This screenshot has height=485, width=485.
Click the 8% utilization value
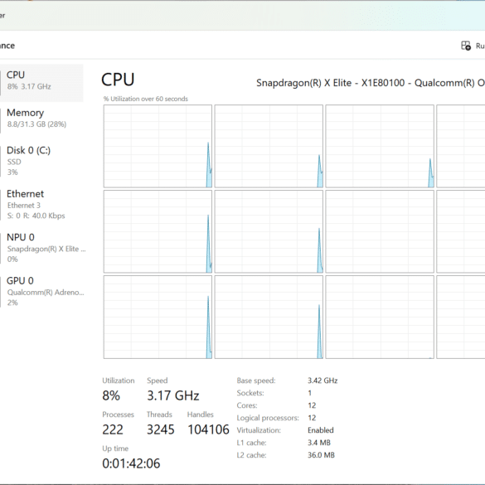(x=111, y=395)
